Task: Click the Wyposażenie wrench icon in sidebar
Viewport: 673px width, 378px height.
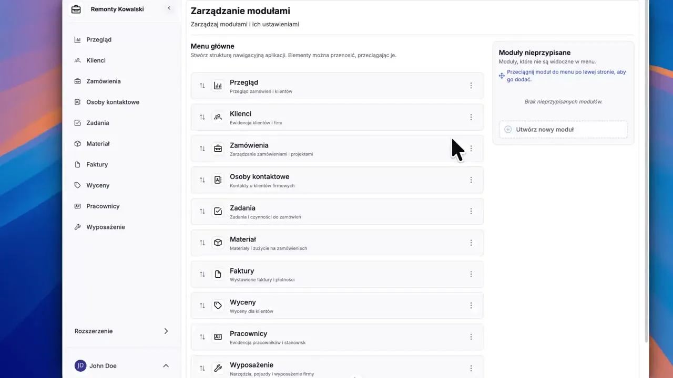Action: click(77, 227)
